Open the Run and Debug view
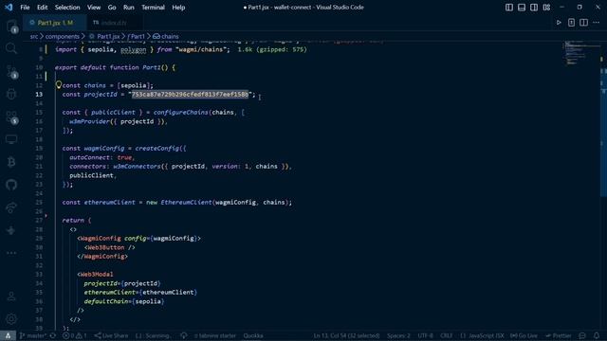The image size is (607, 341). pos(11,94)
